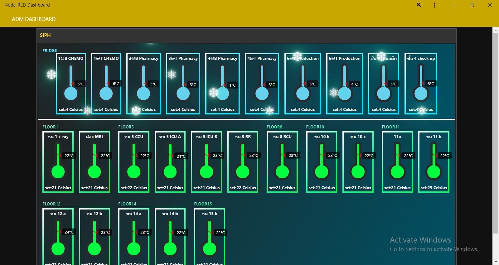Viewport: 499px width, 265px height.
Task: Click the FLOOR5 group label
Action: click(x=126, y=127)
